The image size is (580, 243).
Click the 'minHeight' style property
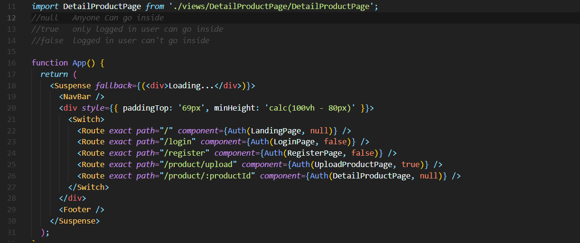[235, 109]
